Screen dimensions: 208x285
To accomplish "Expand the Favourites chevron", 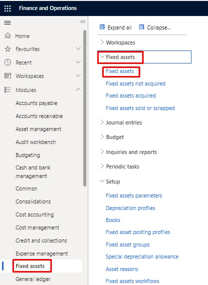I will 78,48.
